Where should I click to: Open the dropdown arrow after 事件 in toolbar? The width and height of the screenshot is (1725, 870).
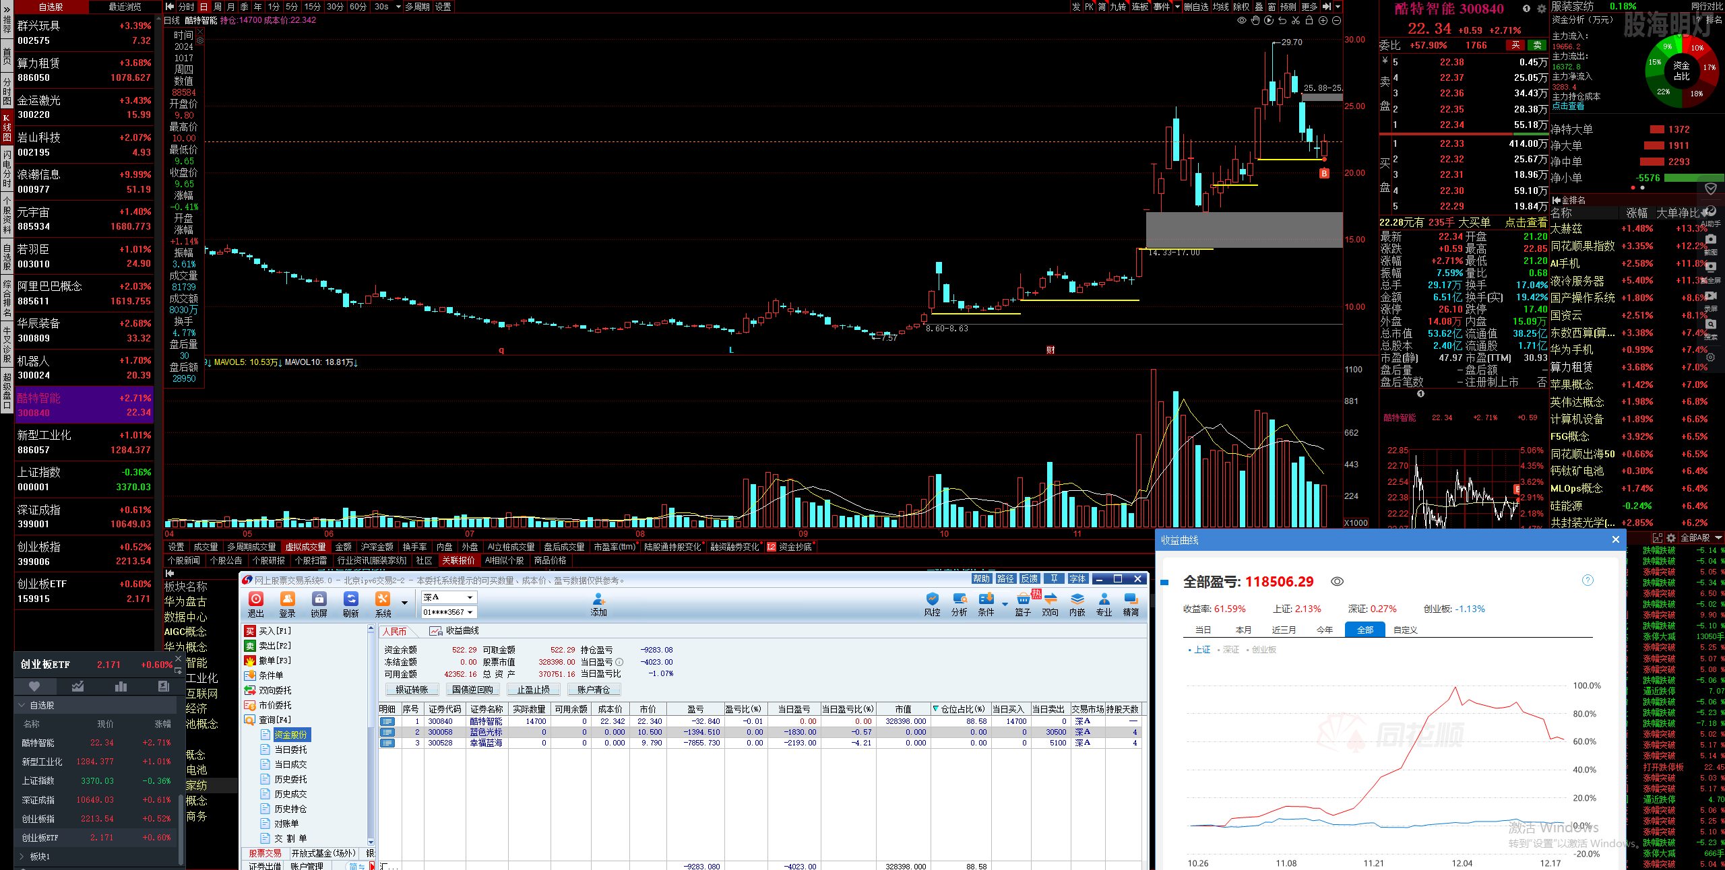(x=1177, y=7)
